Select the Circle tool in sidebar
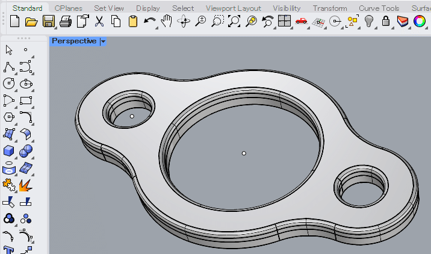Image resolution: width=431 pixels, height=254 pixels. click(9, 83)
